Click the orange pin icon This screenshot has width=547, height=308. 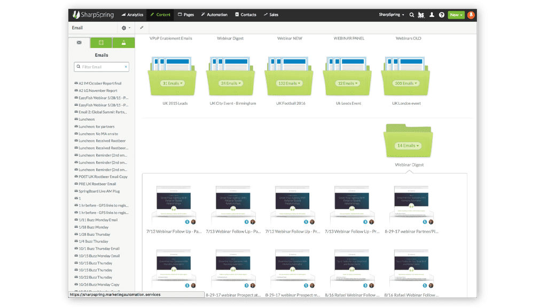[x=471, y=15]
